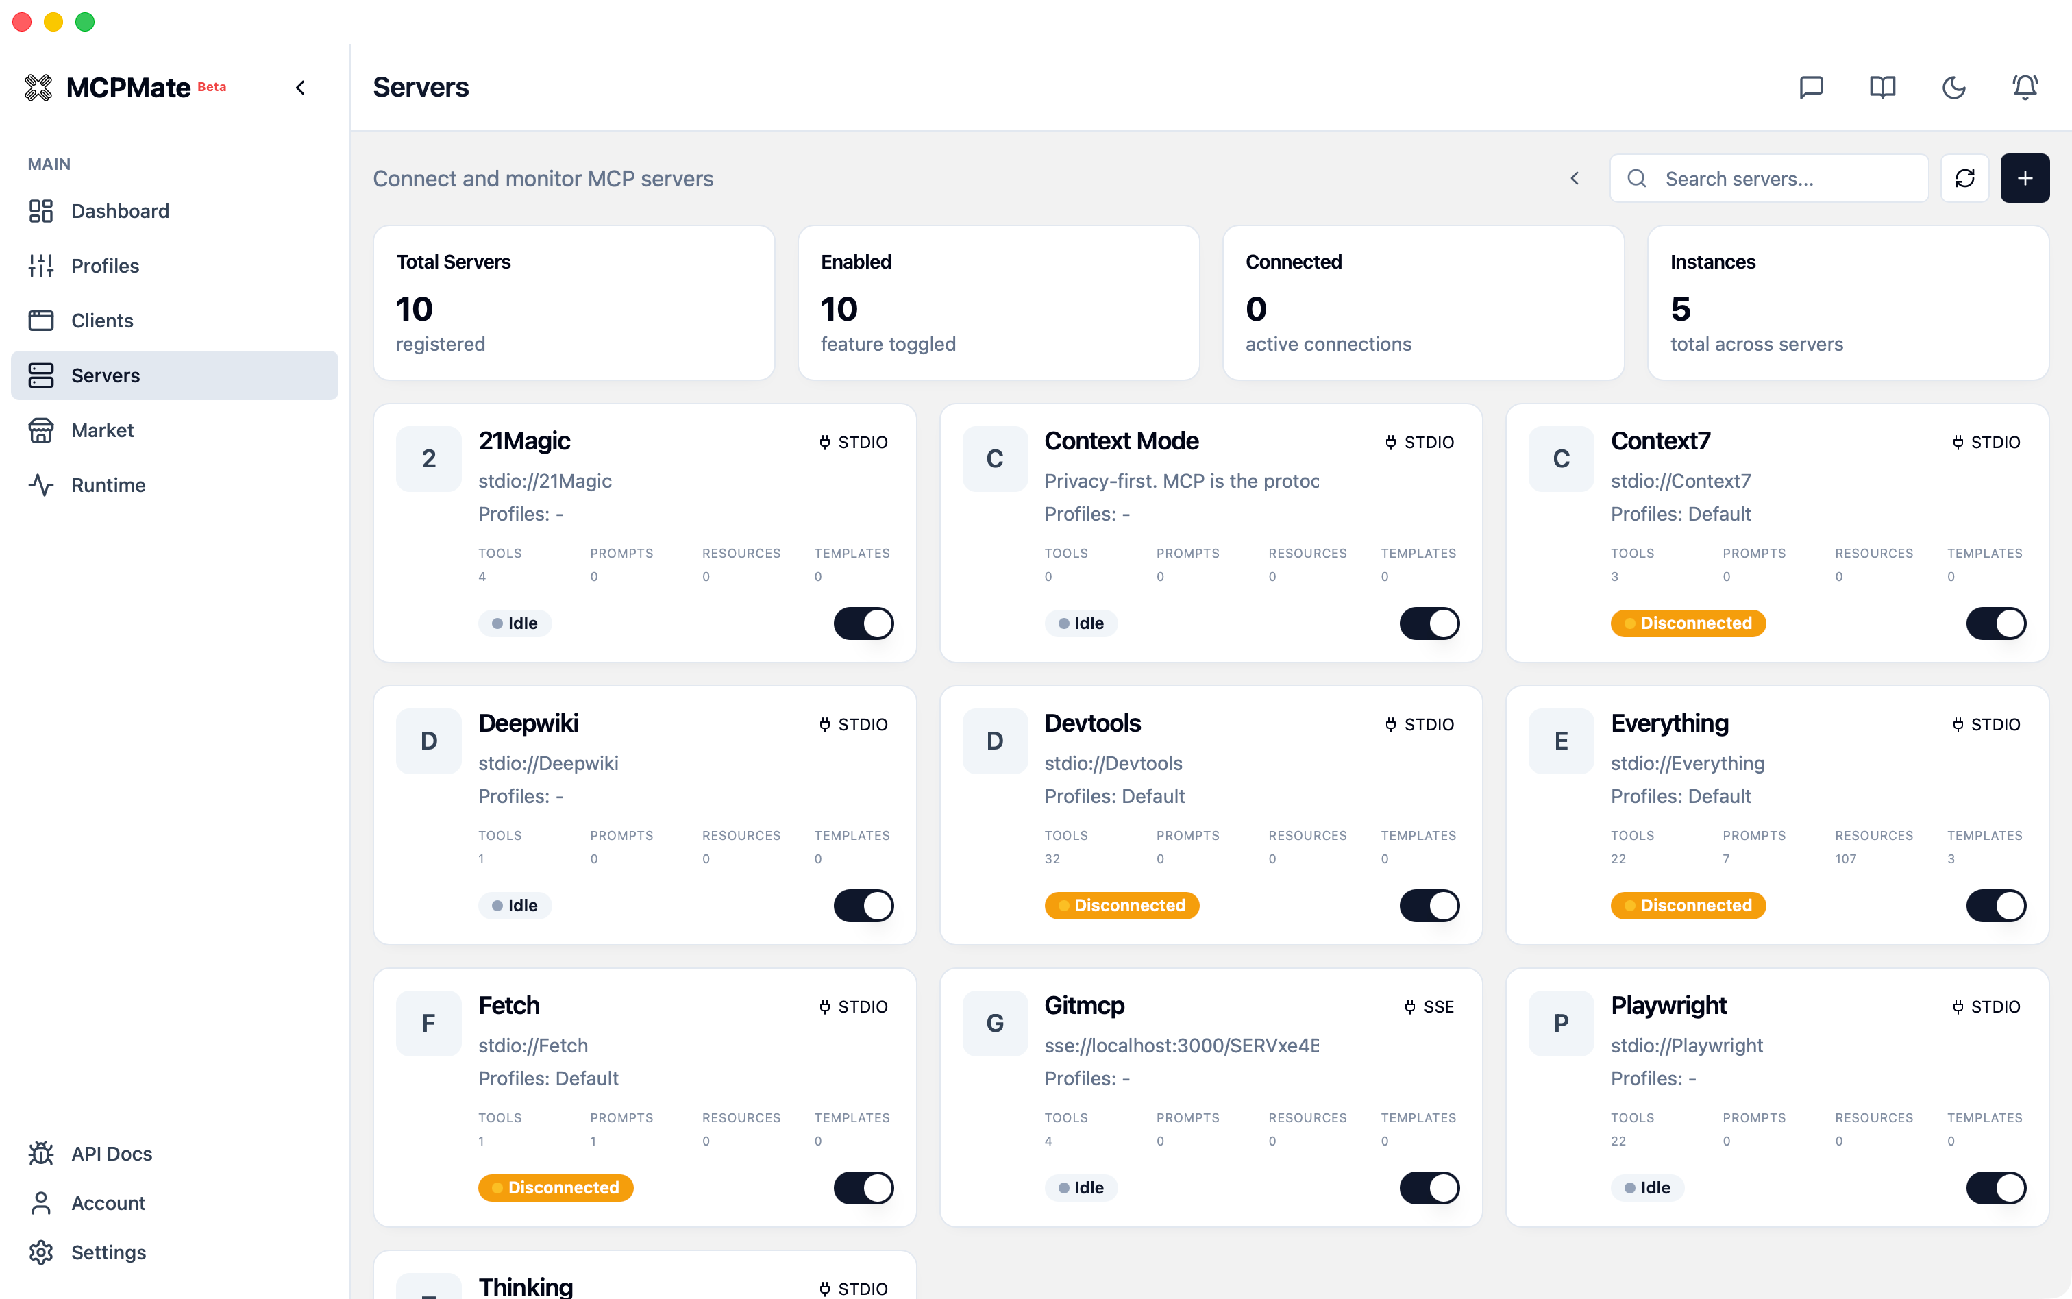Click the Context7 Disconnected status badge
Viewport: 2072px width, 1299px height.
[x=1687, y=623]
